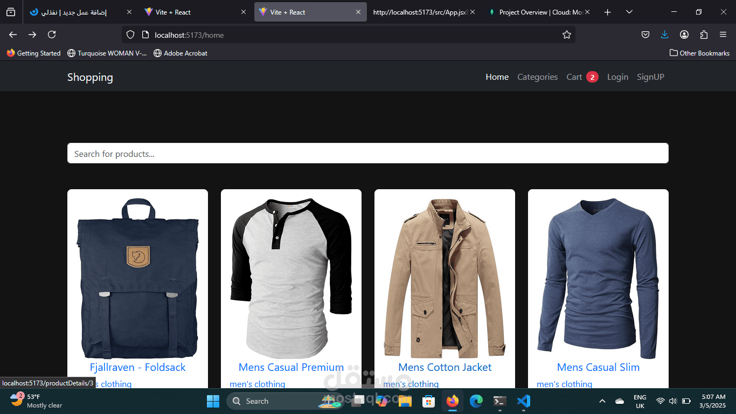Image resolution: width=736 pixels, height=414 pixels.
Task: Expand the Other Bookmarks folder
Action: coord(699,53)
